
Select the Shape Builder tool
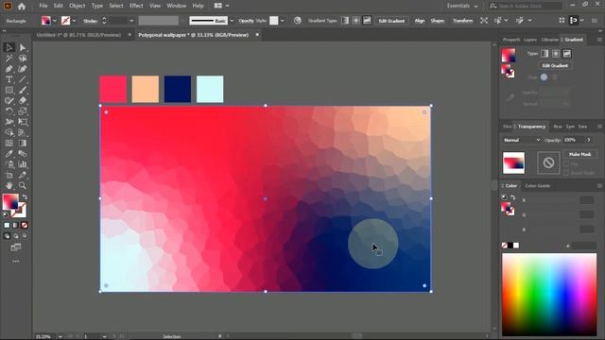point(9,132)
